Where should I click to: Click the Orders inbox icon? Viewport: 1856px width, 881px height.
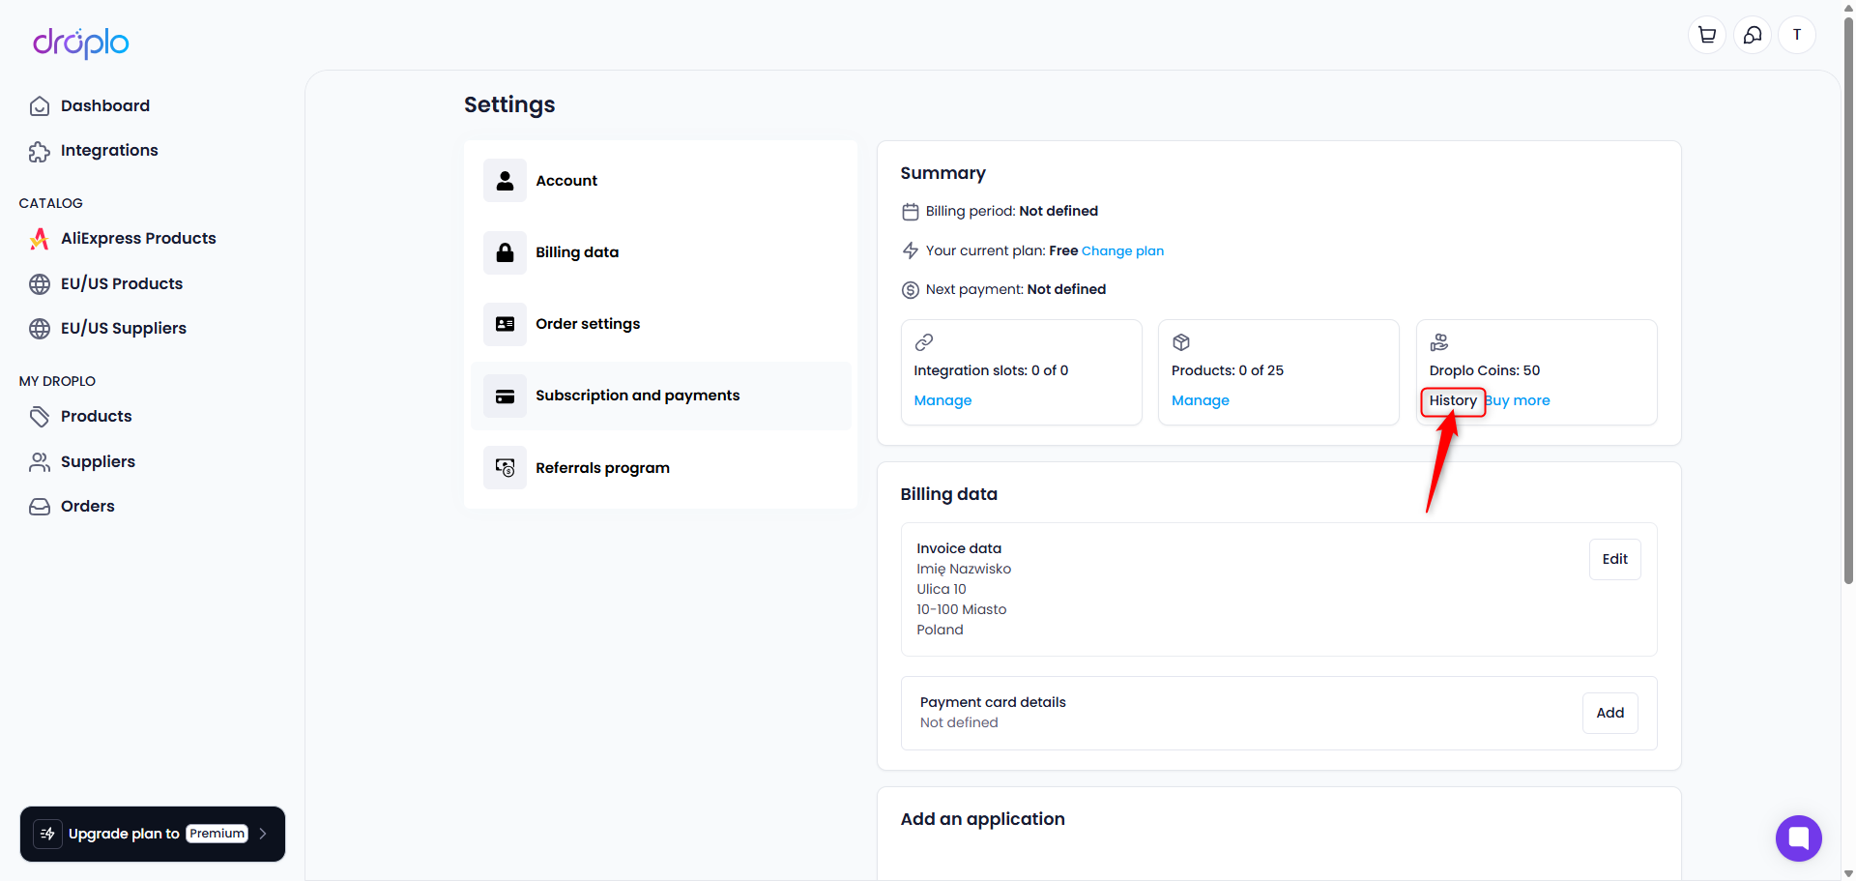click(40, 507)
